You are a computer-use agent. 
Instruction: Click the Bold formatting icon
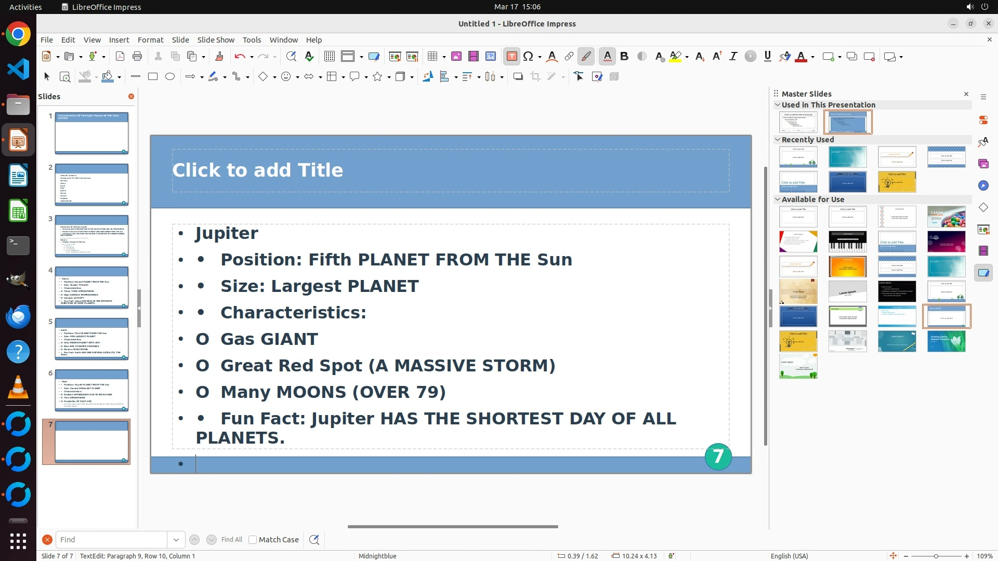click(x=624, y=57)
